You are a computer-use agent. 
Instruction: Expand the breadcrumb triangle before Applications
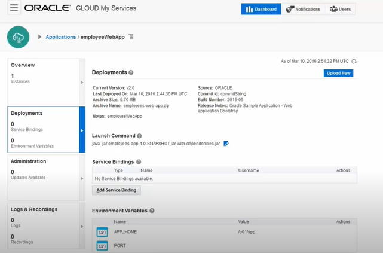(40, 37)
